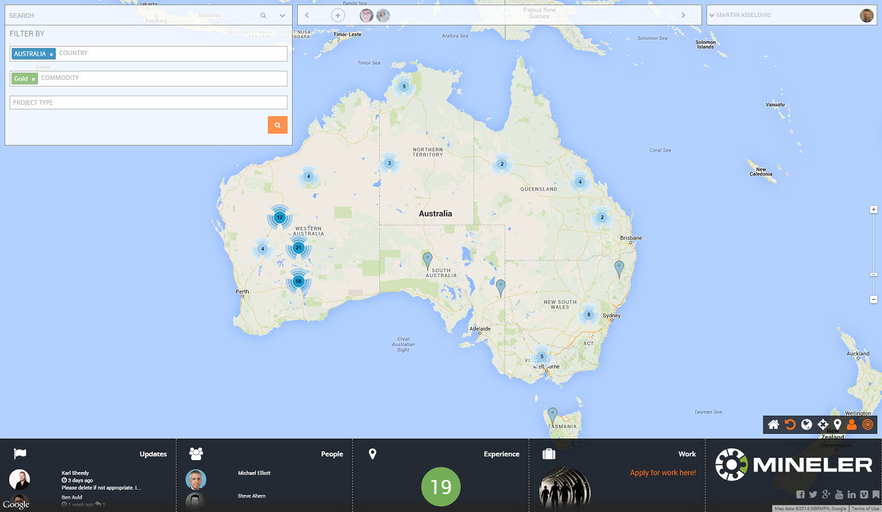Click the crosshair locate icon

coord(822,425)
